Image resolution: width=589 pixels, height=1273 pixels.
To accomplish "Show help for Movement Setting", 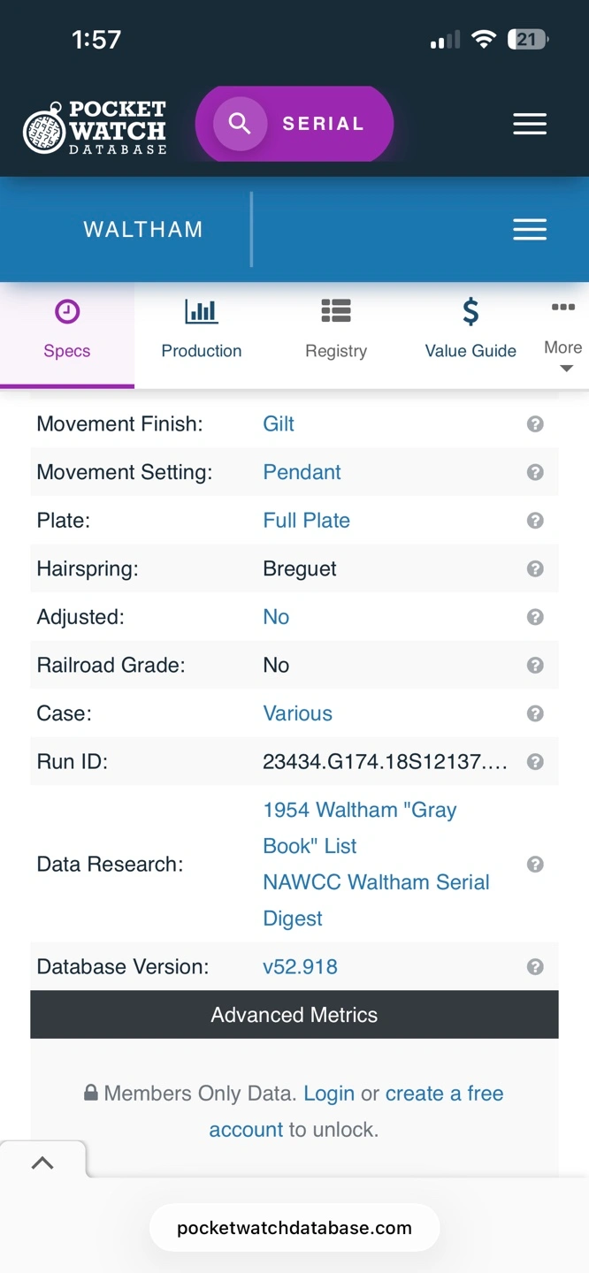I will pos(535,472).
